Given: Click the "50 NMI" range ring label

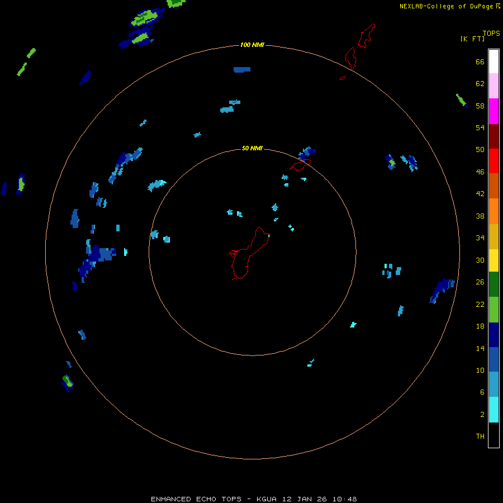Looking at the screenshot, I should (252, 148).
